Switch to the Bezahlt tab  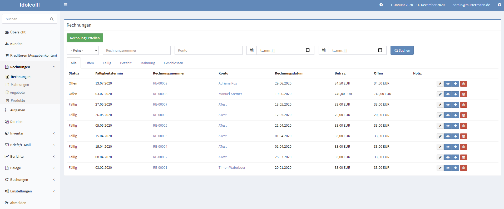click(x=126, y=63)
